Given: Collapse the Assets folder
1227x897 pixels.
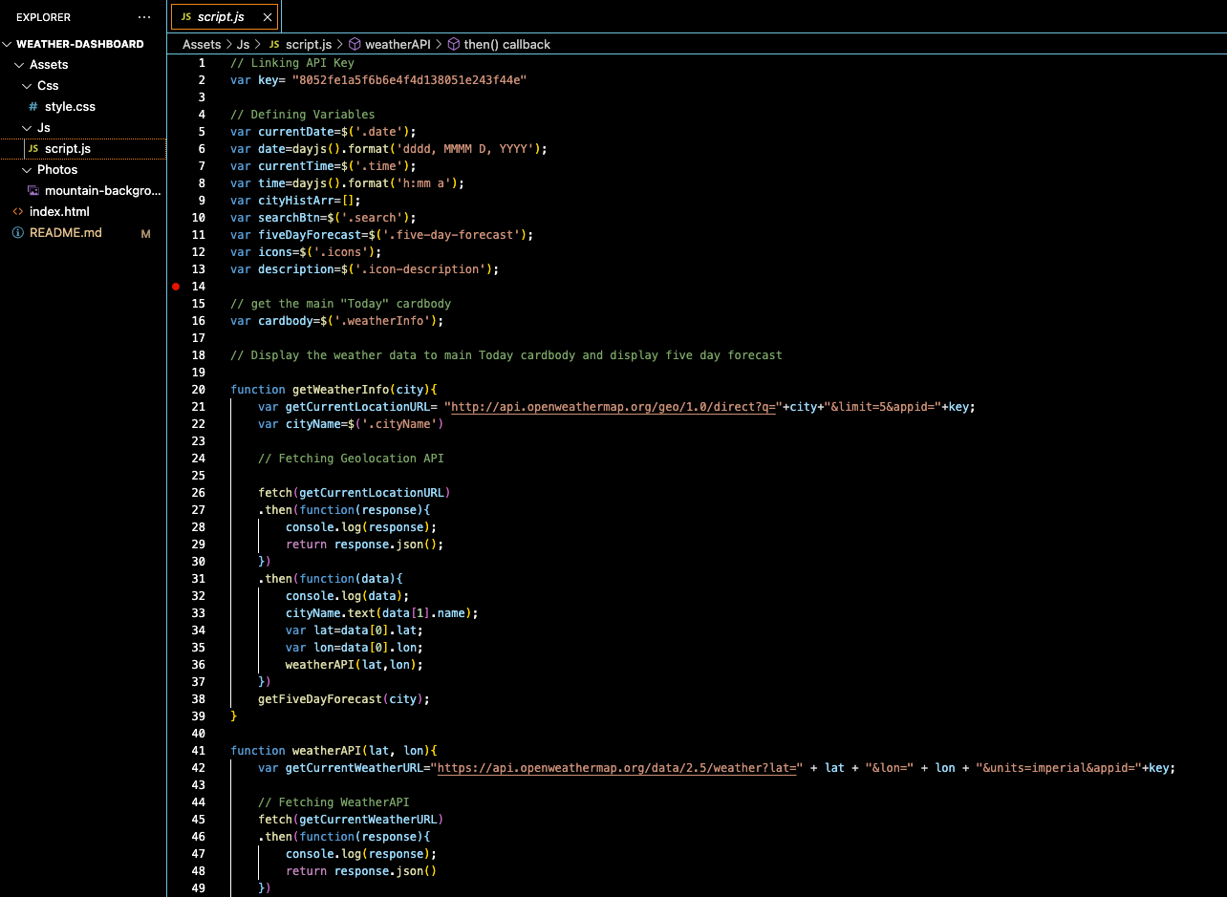Looking at the screenshot, I should coord(20,65).
